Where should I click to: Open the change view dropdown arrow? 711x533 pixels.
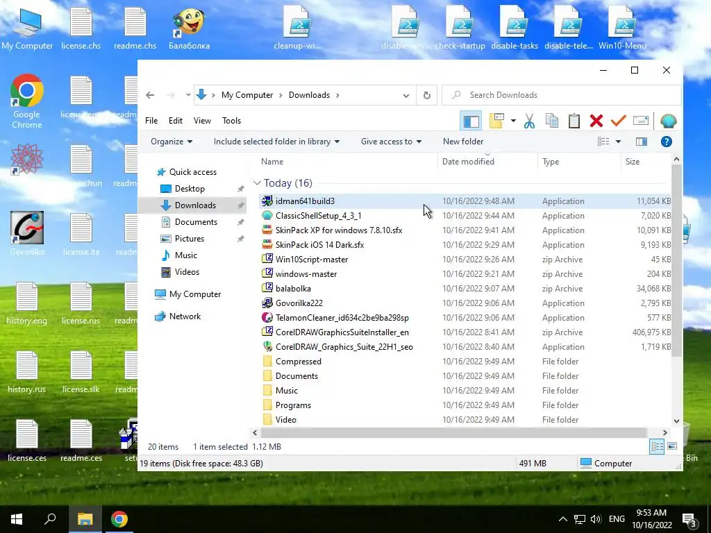pos(618,142)
